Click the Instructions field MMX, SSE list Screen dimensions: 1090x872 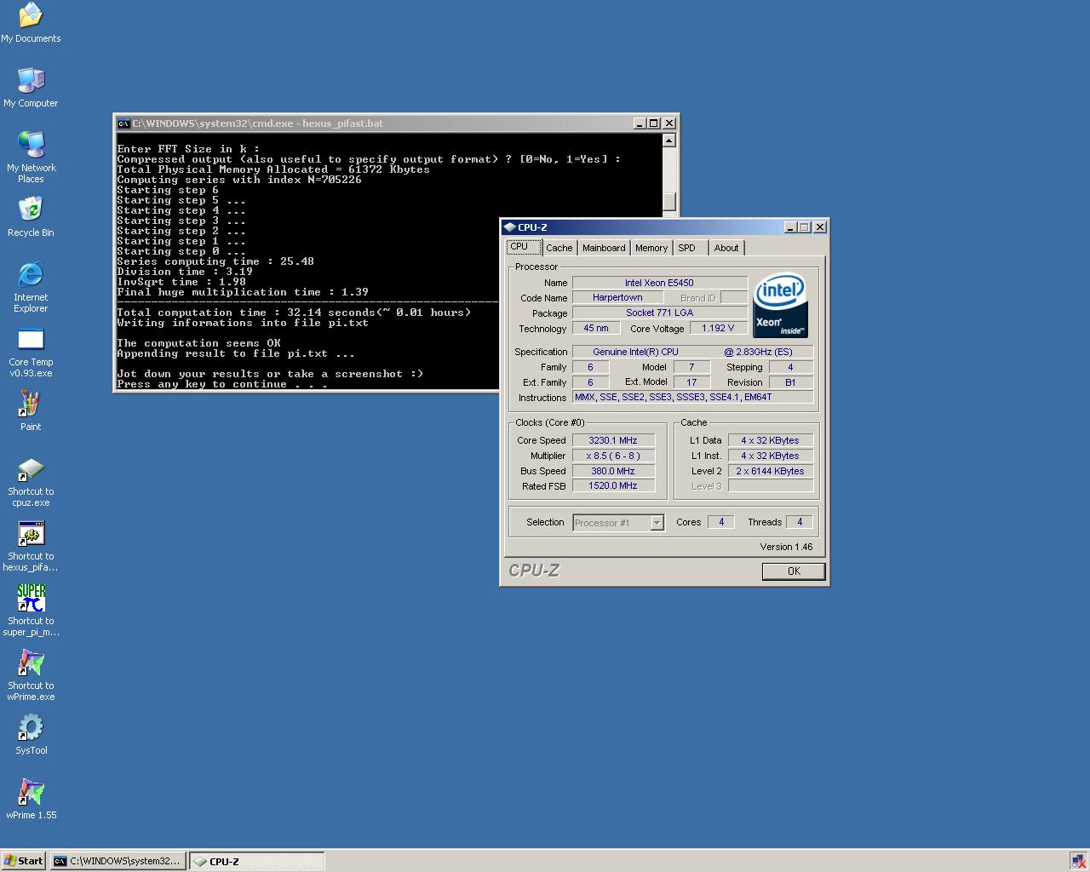693,397
